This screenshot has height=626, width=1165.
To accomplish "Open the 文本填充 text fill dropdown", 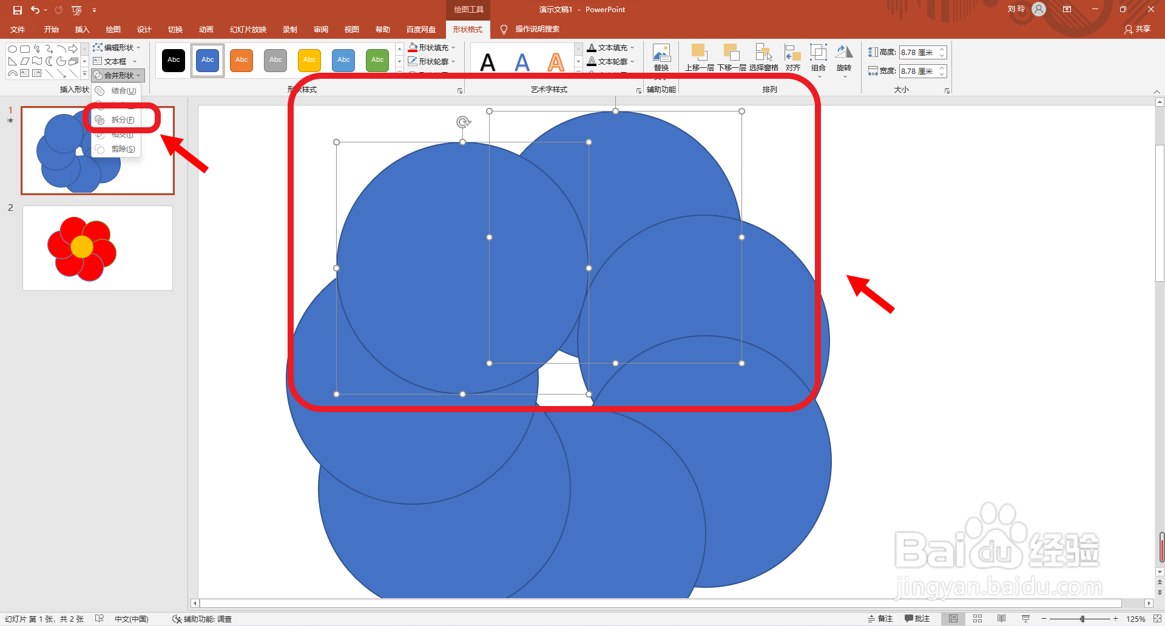I will tap(610, 47).
